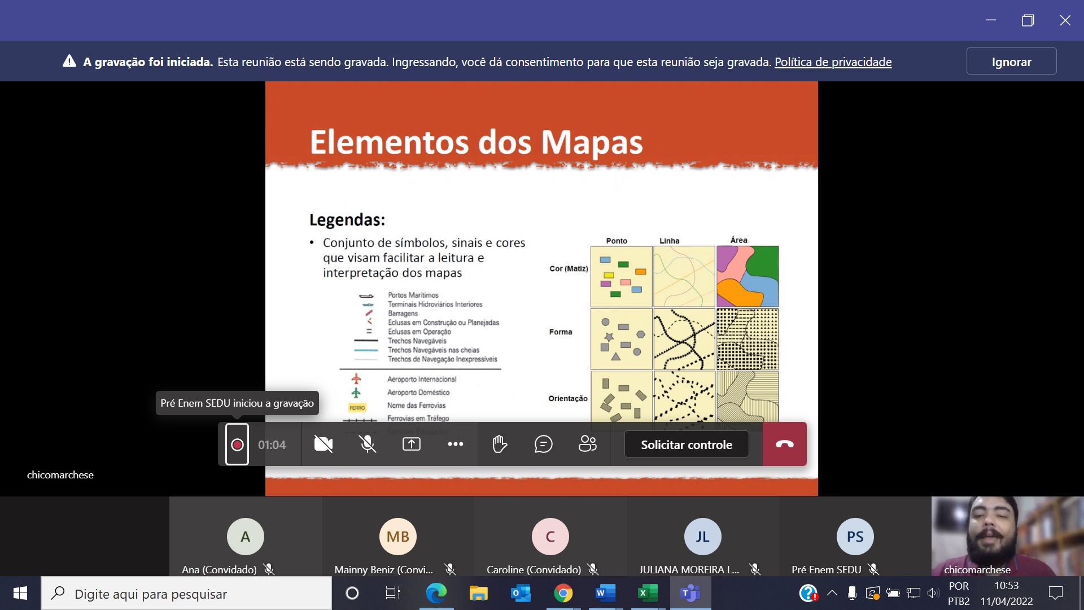Toggle the camera on in meeting toolbar

[323, 445]
